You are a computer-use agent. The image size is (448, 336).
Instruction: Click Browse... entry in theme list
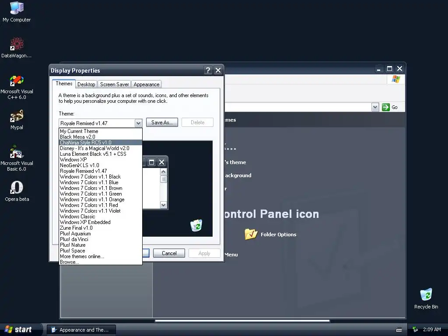tap(101, 262)
